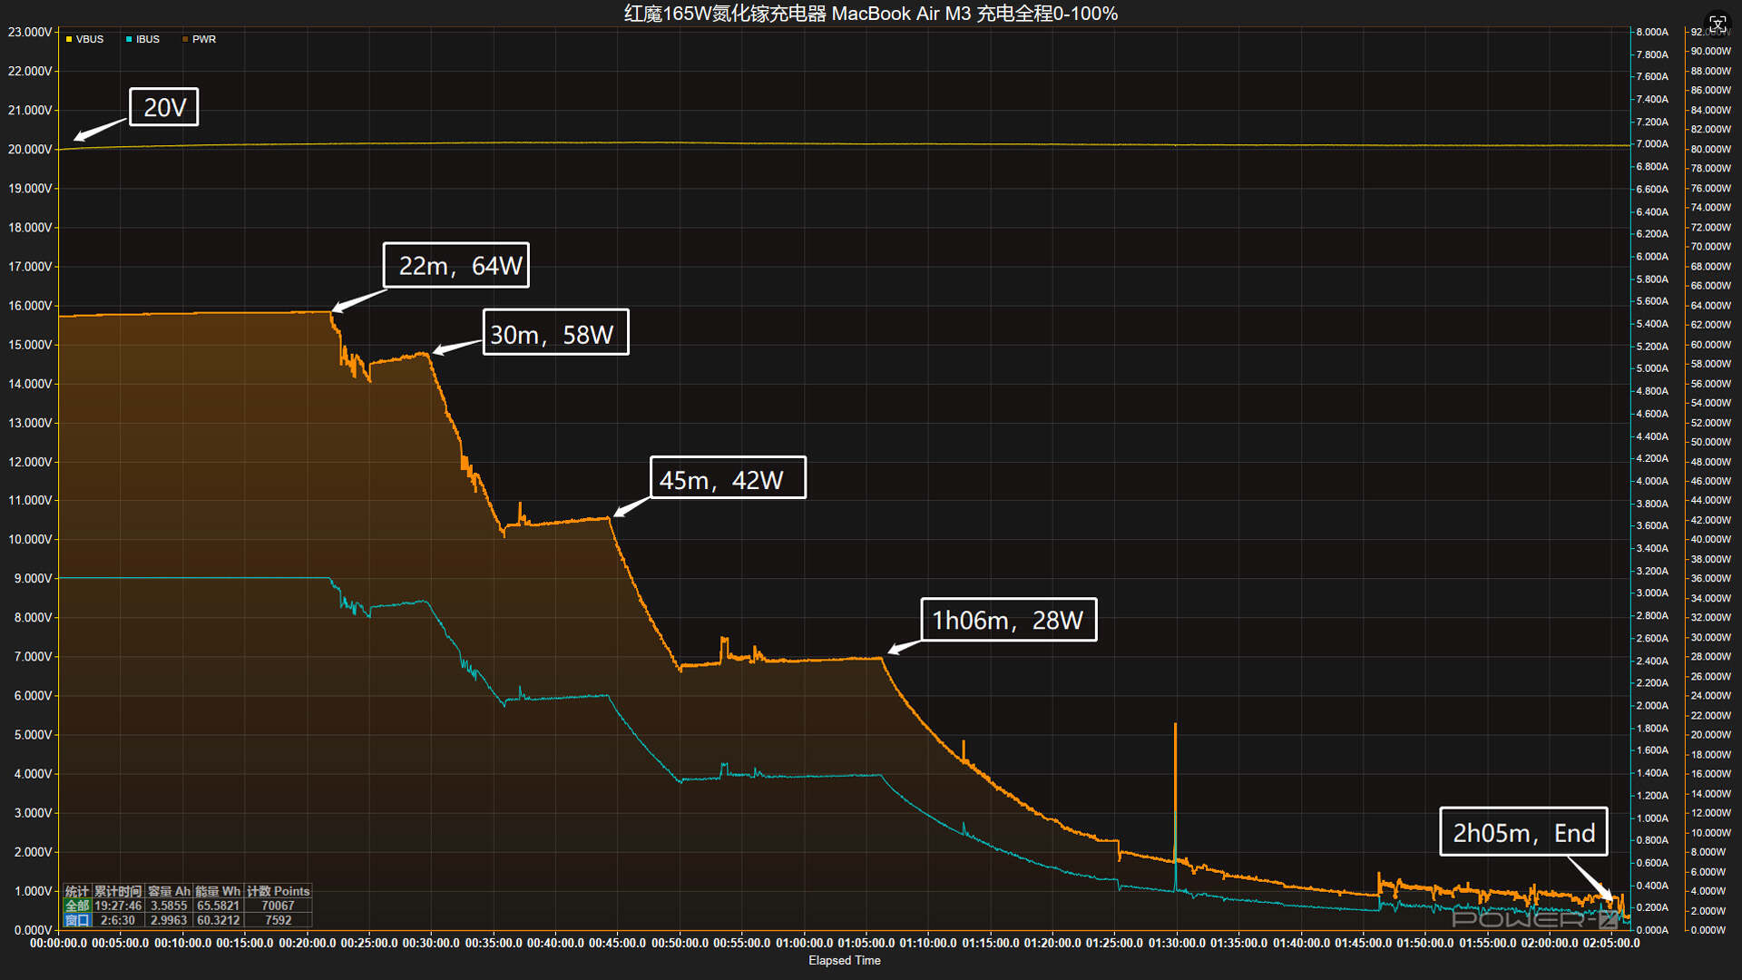Click the 7.000A current axis label
This screenshot has height=980, width=1742.
coord(1652,143)
